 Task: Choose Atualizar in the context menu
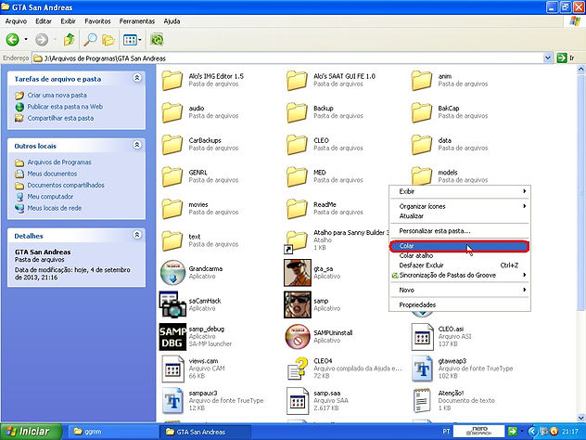(460, 216)
